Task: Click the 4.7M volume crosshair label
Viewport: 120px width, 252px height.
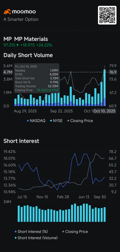Action: (x=8, y=72)
